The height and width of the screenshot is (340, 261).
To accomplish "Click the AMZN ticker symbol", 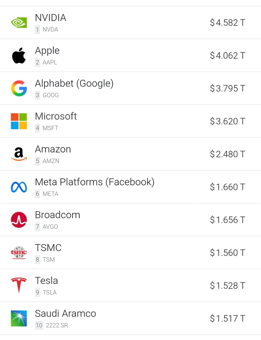I will tap(51, 161).
